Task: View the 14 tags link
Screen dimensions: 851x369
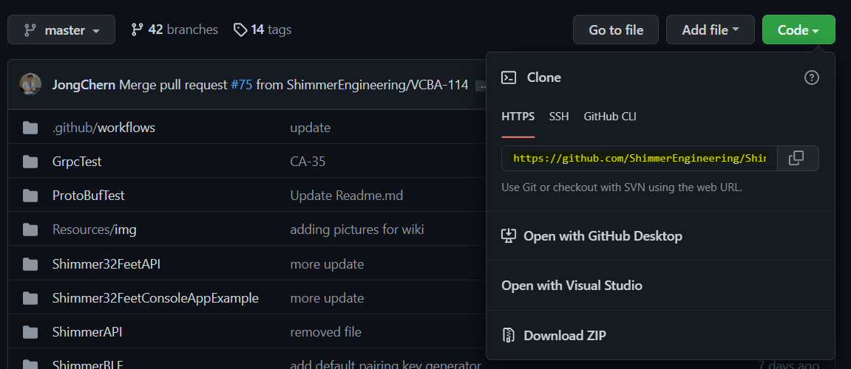Action: [x=262, y=30]
